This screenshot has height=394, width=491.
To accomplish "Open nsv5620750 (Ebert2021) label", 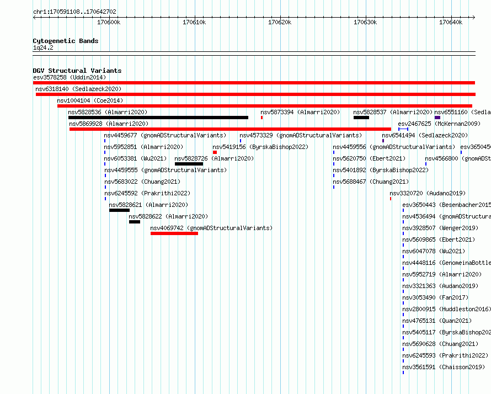I will tap(369, 158).
